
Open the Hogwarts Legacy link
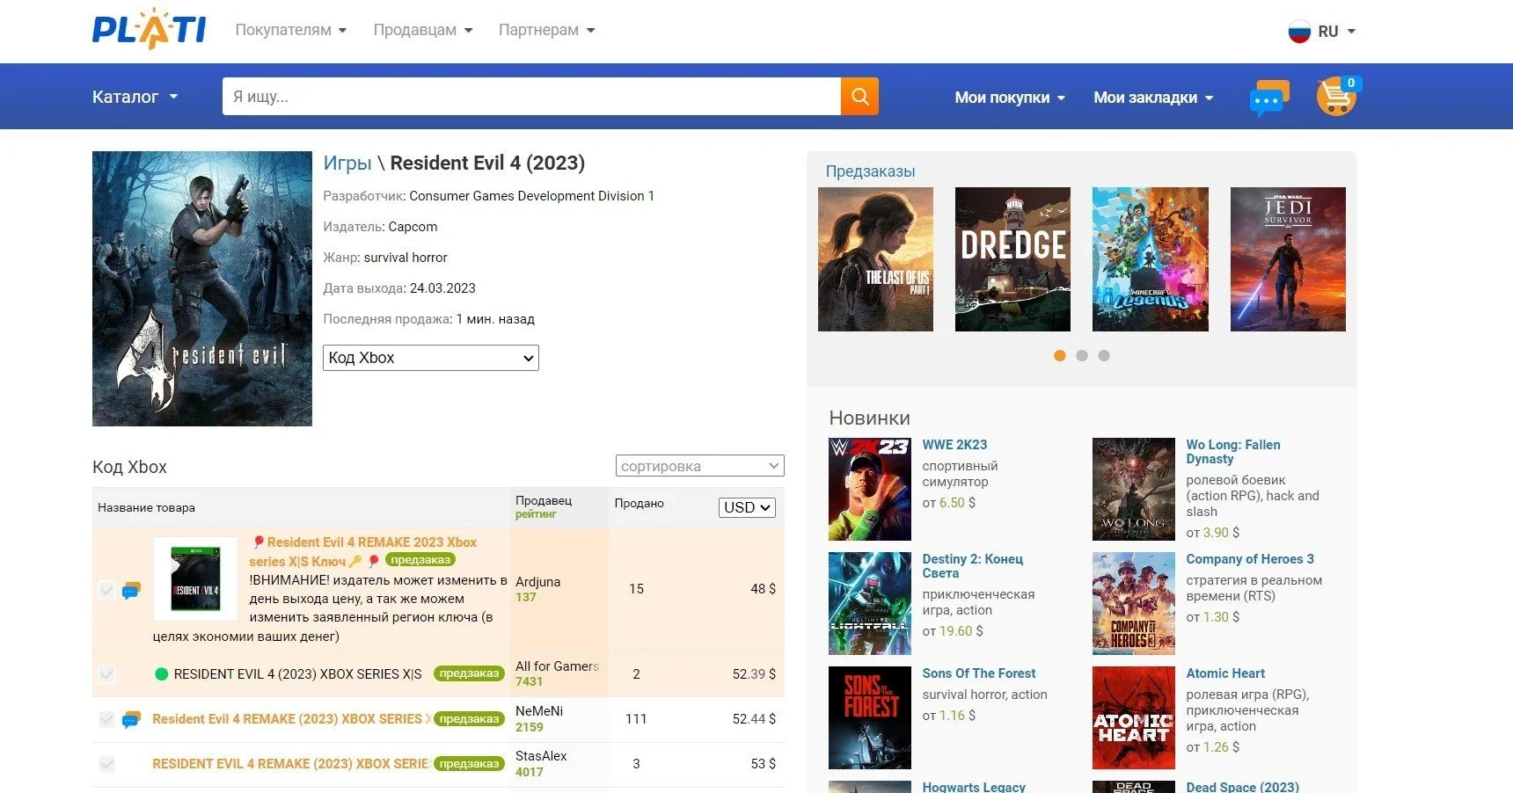974,787
